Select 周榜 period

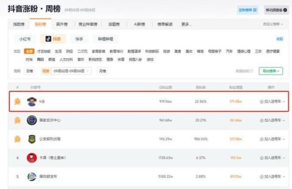(46, 71)
